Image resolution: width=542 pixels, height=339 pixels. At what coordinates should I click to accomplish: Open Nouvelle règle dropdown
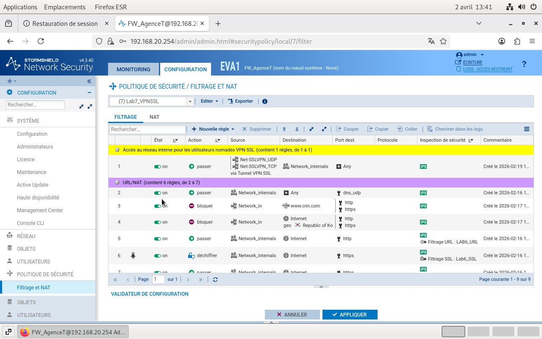213,129
